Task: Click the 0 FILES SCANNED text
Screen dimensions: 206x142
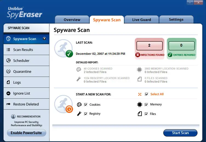Action: (156, 78)
